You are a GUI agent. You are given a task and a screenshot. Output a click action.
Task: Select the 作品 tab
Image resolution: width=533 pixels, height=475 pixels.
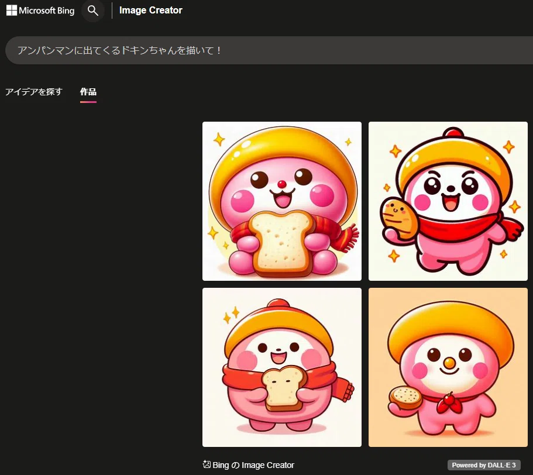pos(88,92)
